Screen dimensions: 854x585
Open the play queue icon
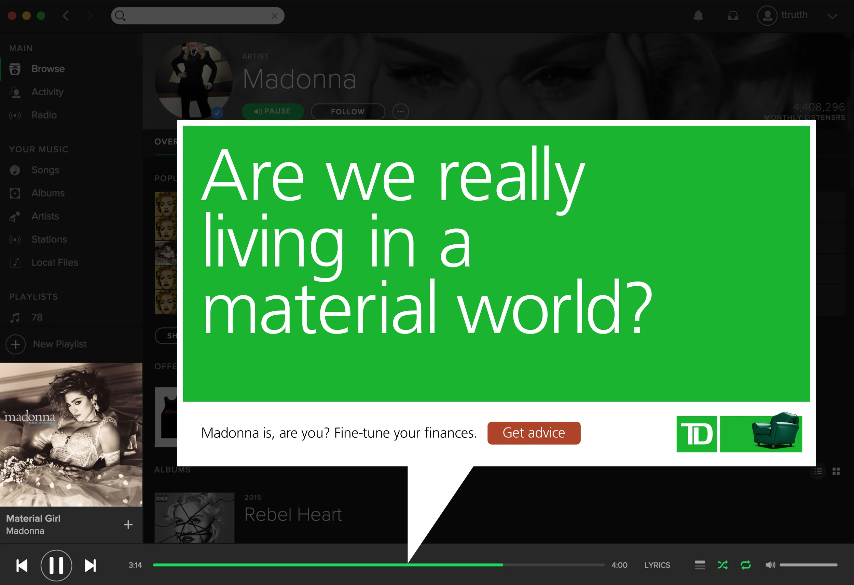[700, 565]
